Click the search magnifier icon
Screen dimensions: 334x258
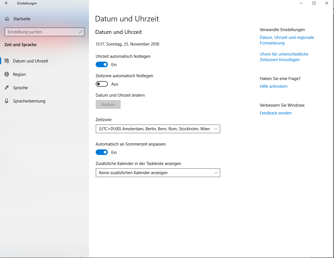tap(80, 32)
